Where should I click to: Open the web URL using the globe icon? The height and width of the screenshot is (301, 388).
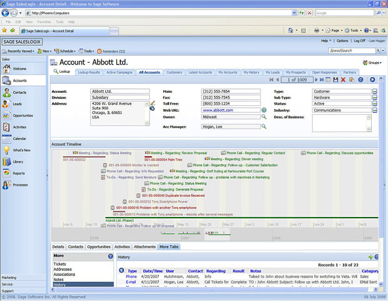[264, 110]
